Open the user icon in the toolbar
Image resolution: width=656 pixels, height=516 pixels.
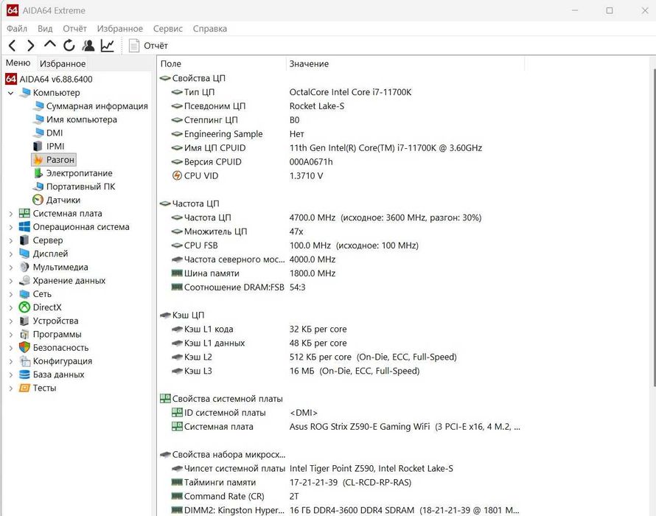tap(88, 45)
